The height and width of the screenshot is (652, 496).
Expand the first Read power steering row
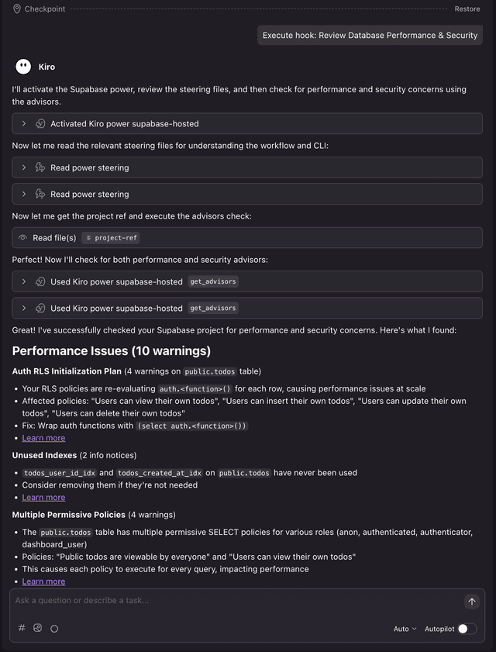24,167
